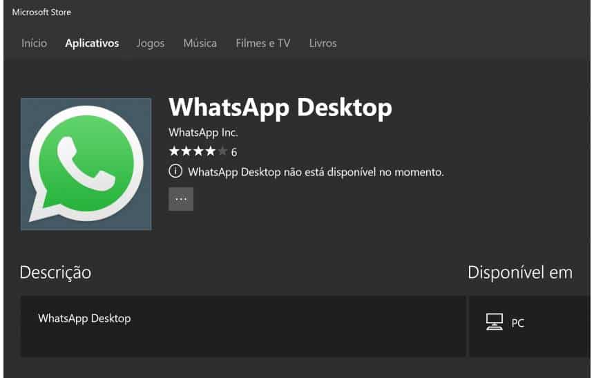
Task: Select the Aplicativos tab
Action: click(x=92, y=44)
